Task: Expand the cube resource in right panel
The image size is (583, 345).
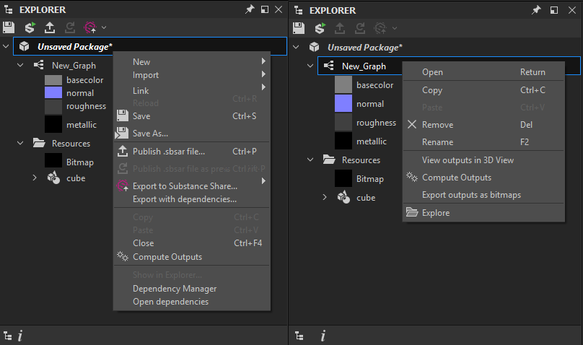Action: [x=325, y=197]
